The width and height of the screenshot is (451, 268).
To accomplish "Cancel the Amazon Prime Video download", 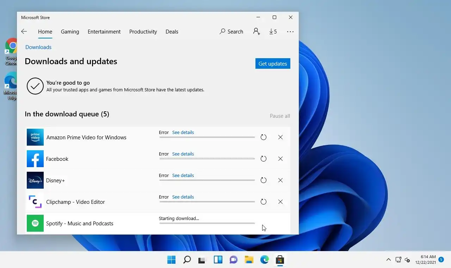I will [280, 137].
